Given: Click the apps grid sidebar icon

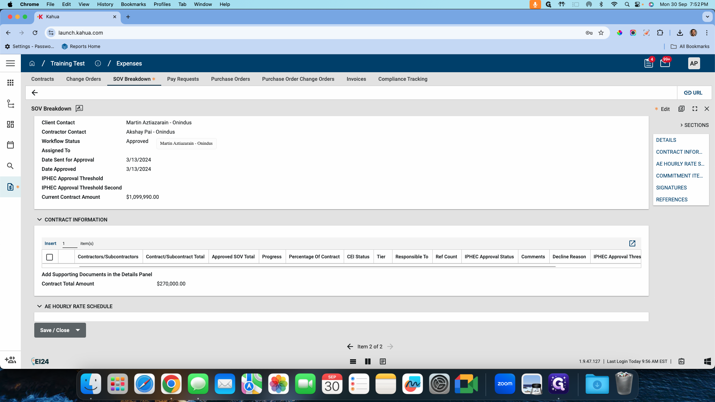Looking at the screenshot, I should coord(10,83).
